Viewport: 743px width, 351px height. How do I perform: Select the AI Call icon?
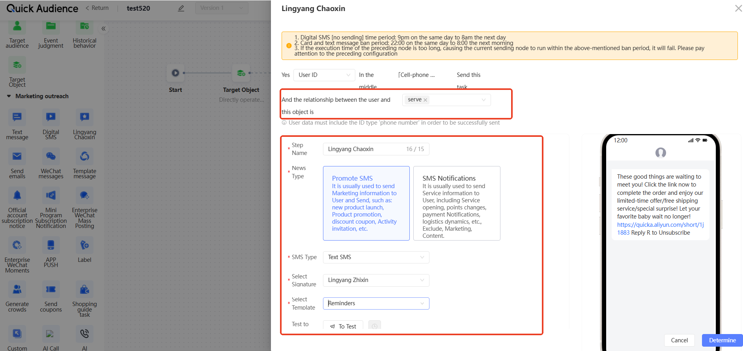coord(51,334)
